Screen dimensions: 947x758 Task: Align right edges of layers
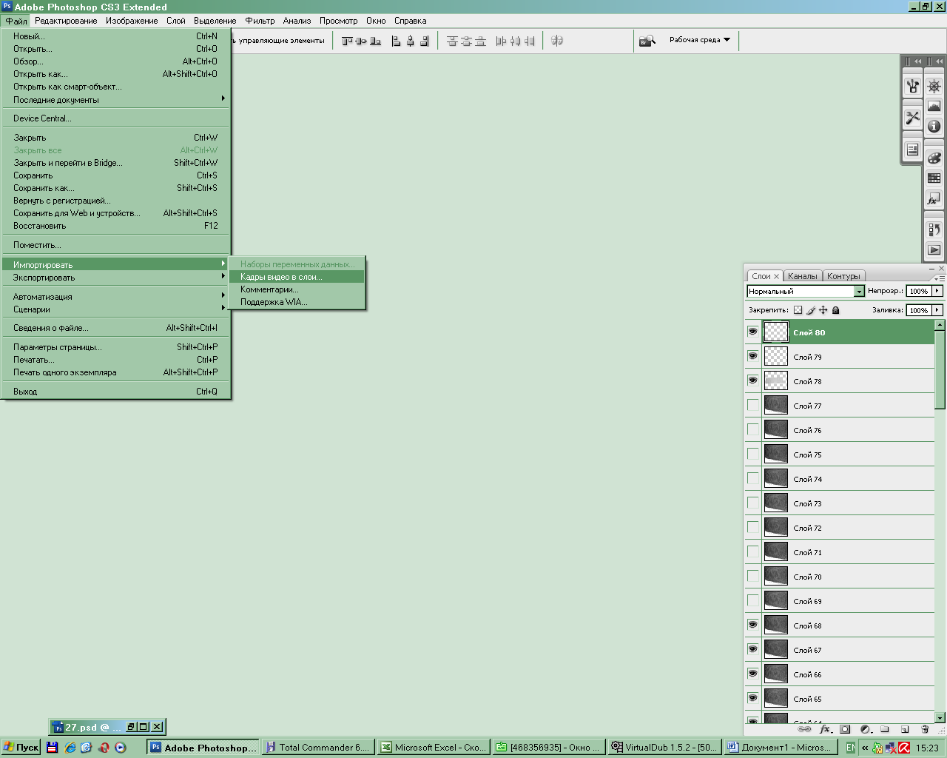[424, 41]
